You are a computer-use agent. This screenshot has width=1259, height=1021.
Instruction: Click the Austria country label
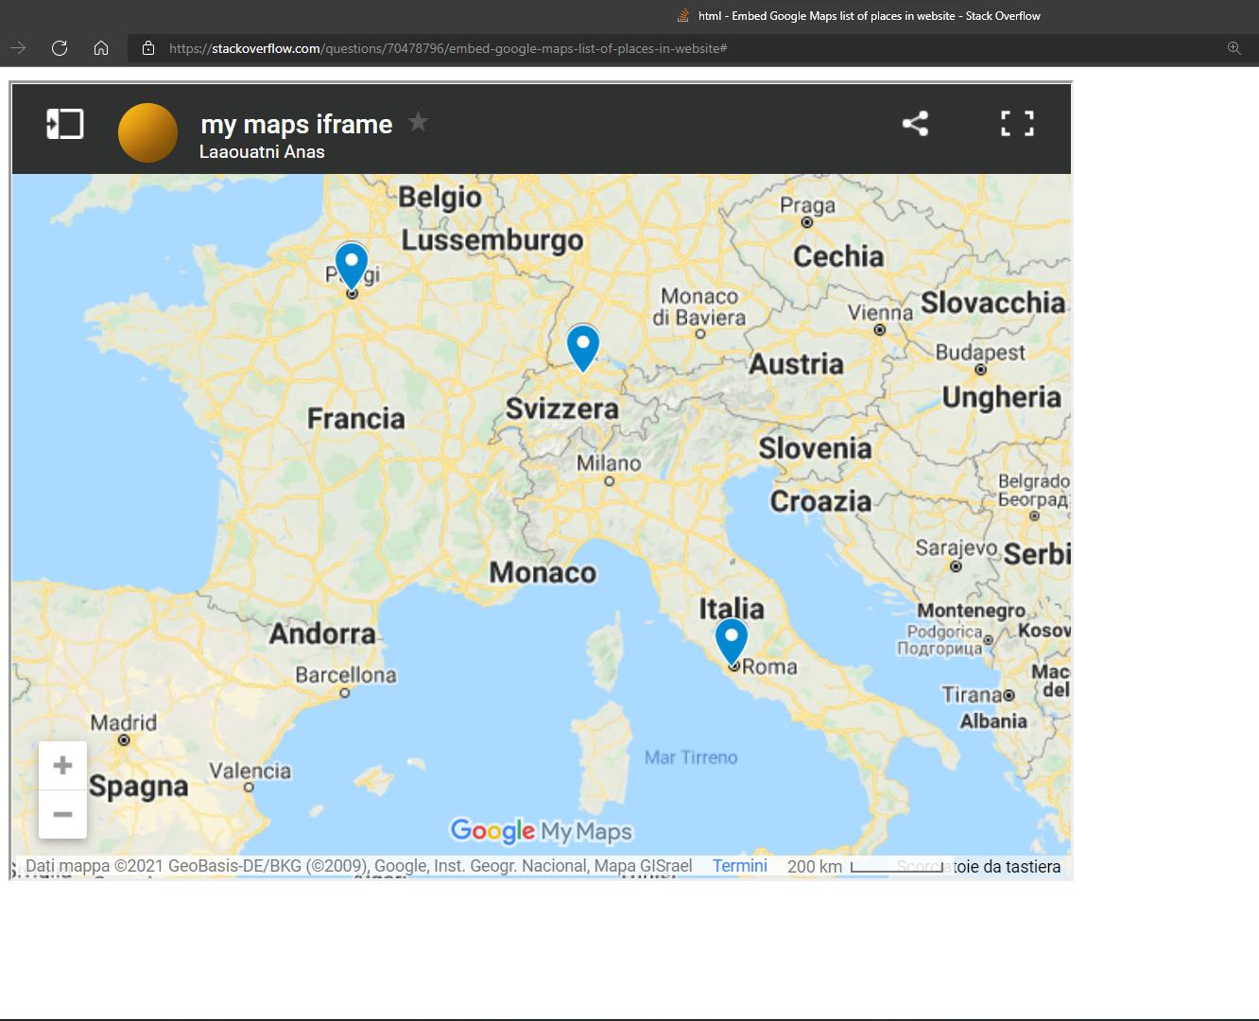(796, 364)
